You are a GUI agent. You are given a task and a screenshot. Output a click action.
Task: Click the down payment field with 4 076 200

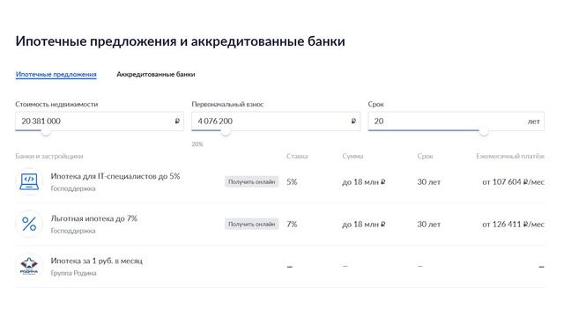tap(276, 122)
